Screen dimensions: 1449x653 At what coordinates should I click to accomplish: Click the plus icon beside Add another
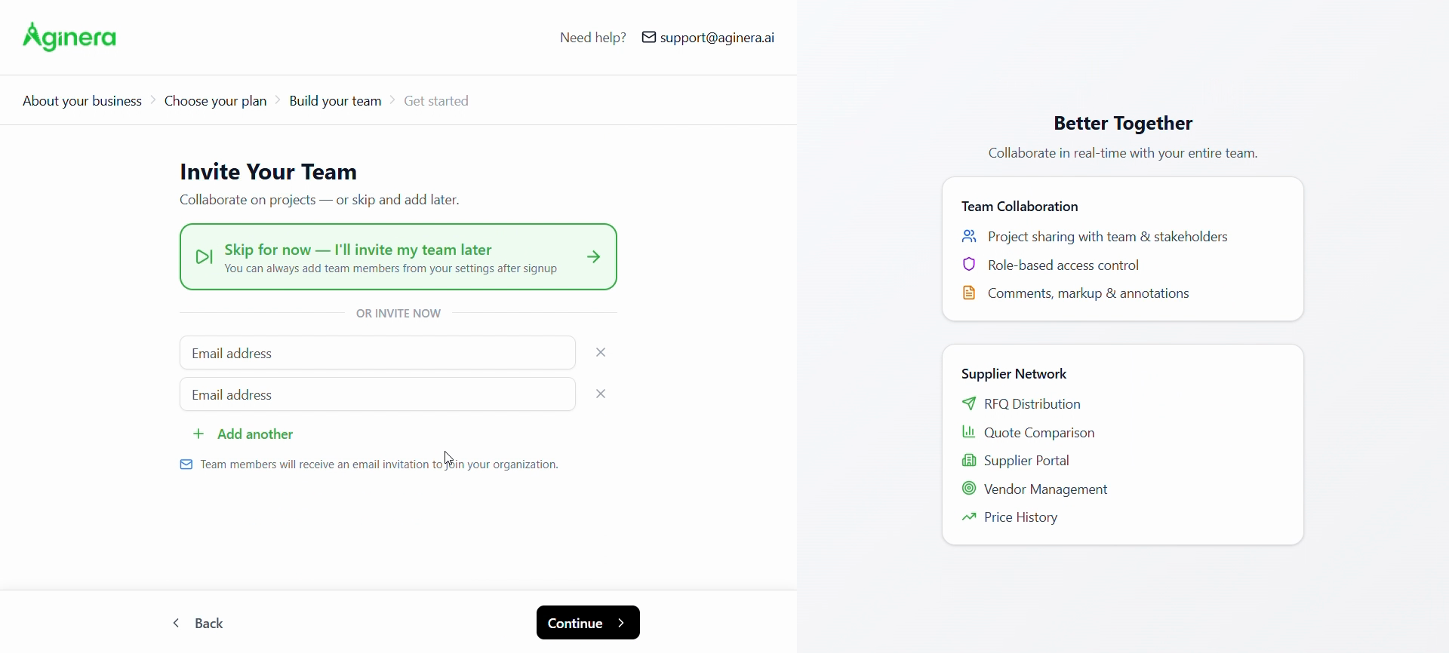click(x=198, y=434)
